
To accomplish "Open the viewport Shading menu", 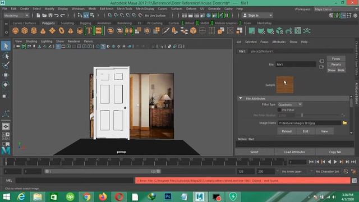I will coord(31,42).
